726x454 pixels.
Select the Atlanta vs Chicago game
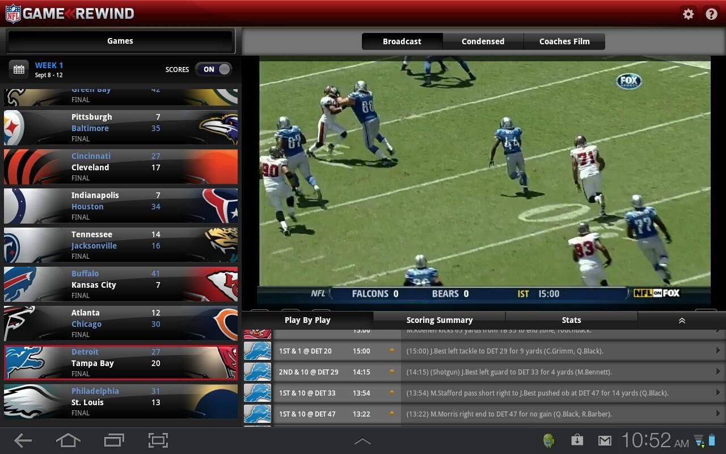[x=120, y=323]
